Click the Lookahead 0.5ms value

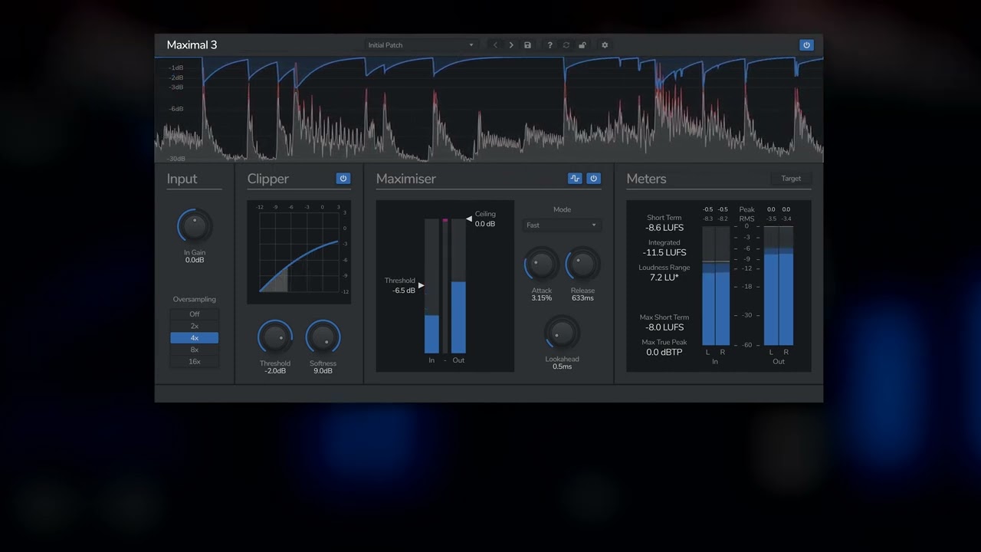coord(562,366)
